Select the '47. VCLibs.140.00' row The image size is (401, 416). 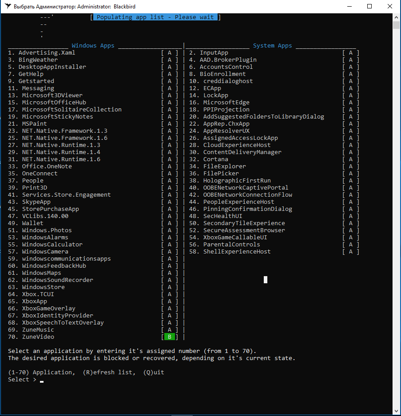click(93, 216)
